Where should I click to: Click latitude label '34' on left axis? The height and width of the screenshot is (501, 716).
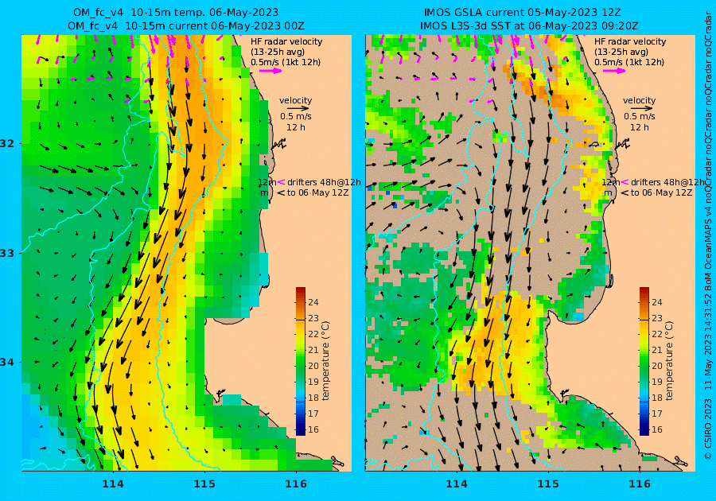coord(7,363)
